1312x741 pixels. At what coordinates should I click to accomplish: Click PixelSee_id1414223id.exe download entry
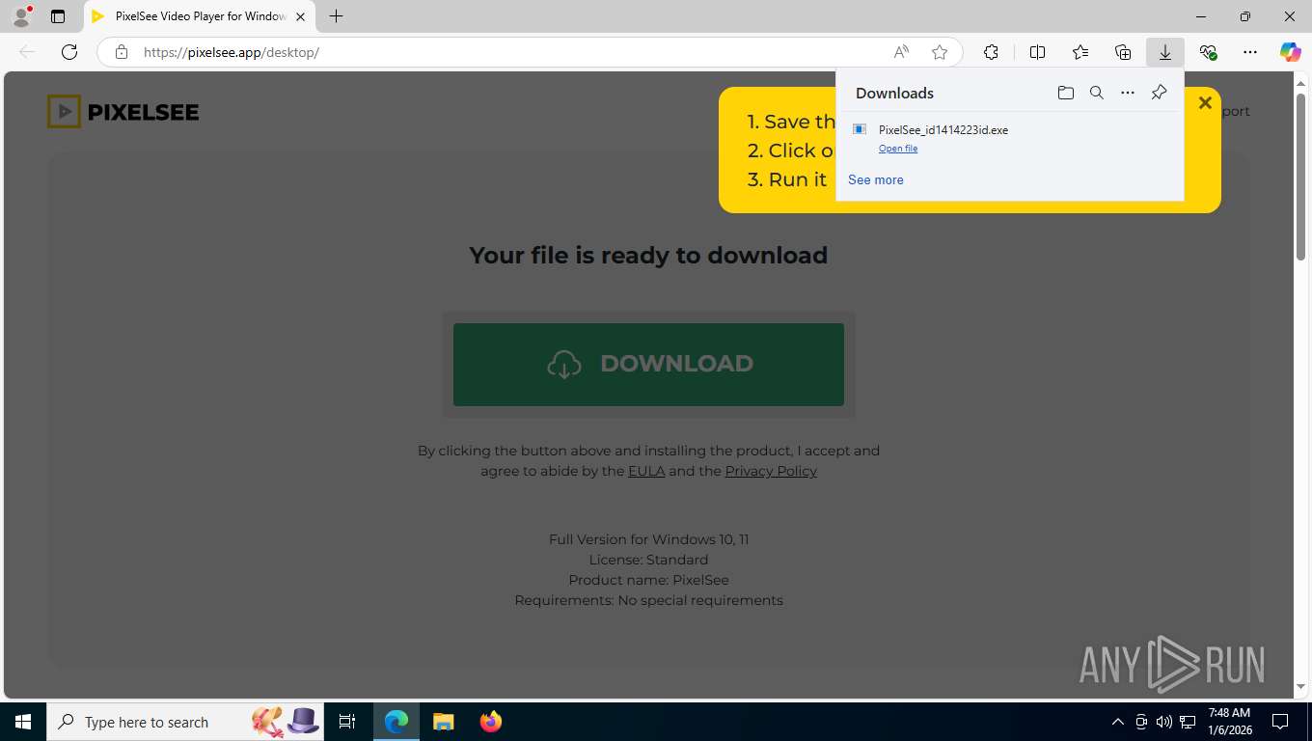tap(1009, 138)
